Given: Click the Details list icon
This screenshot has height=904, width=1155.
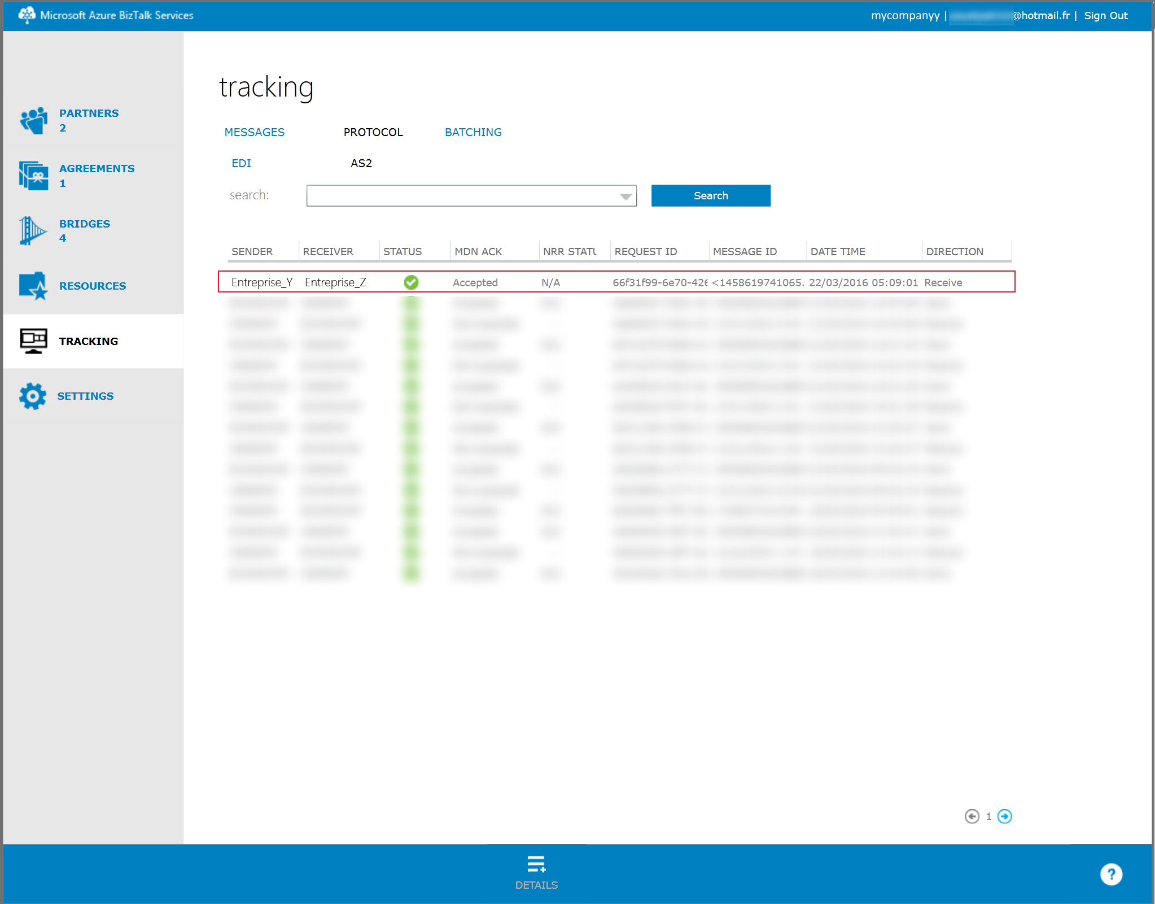Looking at the screenshot, I should coord(536,864).
